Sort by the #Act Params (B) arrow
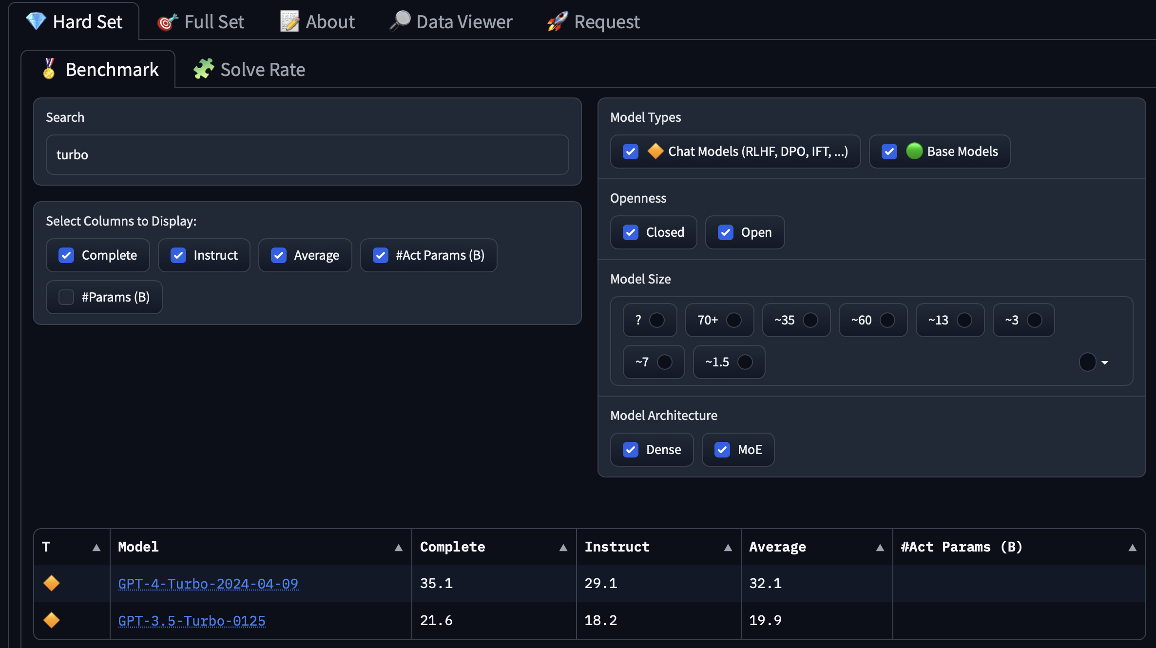1156x648 pixels. click(1133, 548)
